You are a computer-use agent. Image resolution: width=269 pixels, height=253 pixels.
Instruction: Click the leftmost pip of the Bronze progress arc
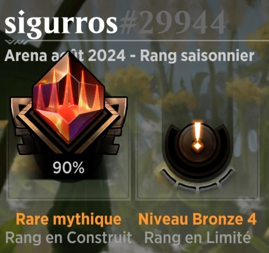point(169,176)
